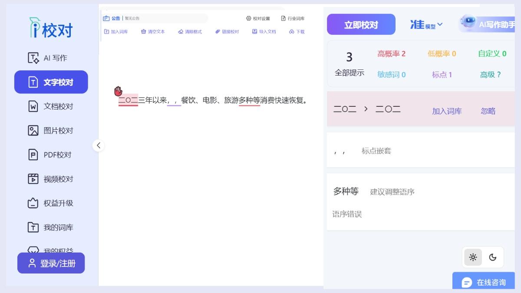The width and height of the screenshot is (521, 293).
Task: Click the 高概率 2 error count
Action: (x=390, y=53)
